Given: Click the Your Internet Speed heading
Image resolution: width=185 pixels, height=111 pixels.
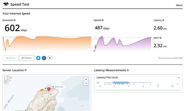Looking at the screenshot, I should pyautogui.click(x=16, y=14).
